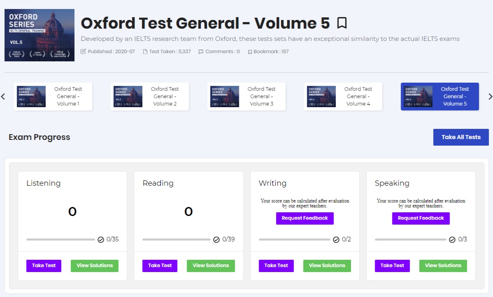Go to next volumes with right arrow
493x297 pixels.
pos(491,97)
